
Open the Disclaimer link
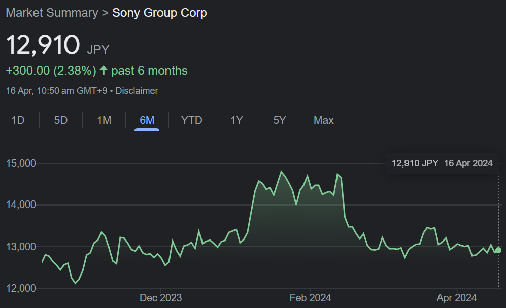click(137, 91)
